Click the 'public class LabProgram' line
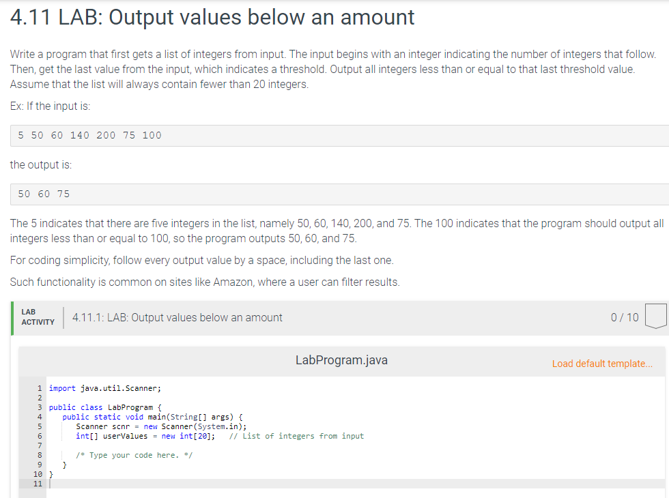669x498 pixels. (x=105, y=408)
